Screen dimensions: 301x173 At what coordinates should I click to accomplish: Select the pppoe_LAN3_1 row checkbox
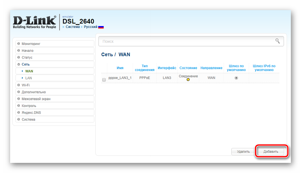click(104, 80)
